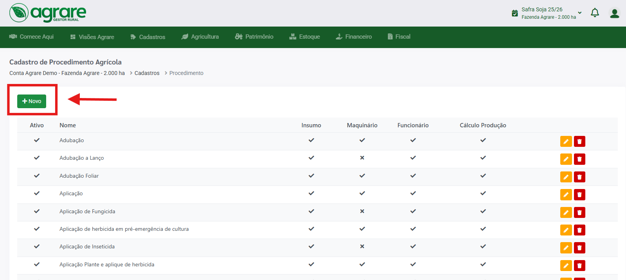The height and width of the screenshot is (280, 626).
Task: Edit Aplicação de herbicida em pré-emergência row
Action: (x=566, y=230)
